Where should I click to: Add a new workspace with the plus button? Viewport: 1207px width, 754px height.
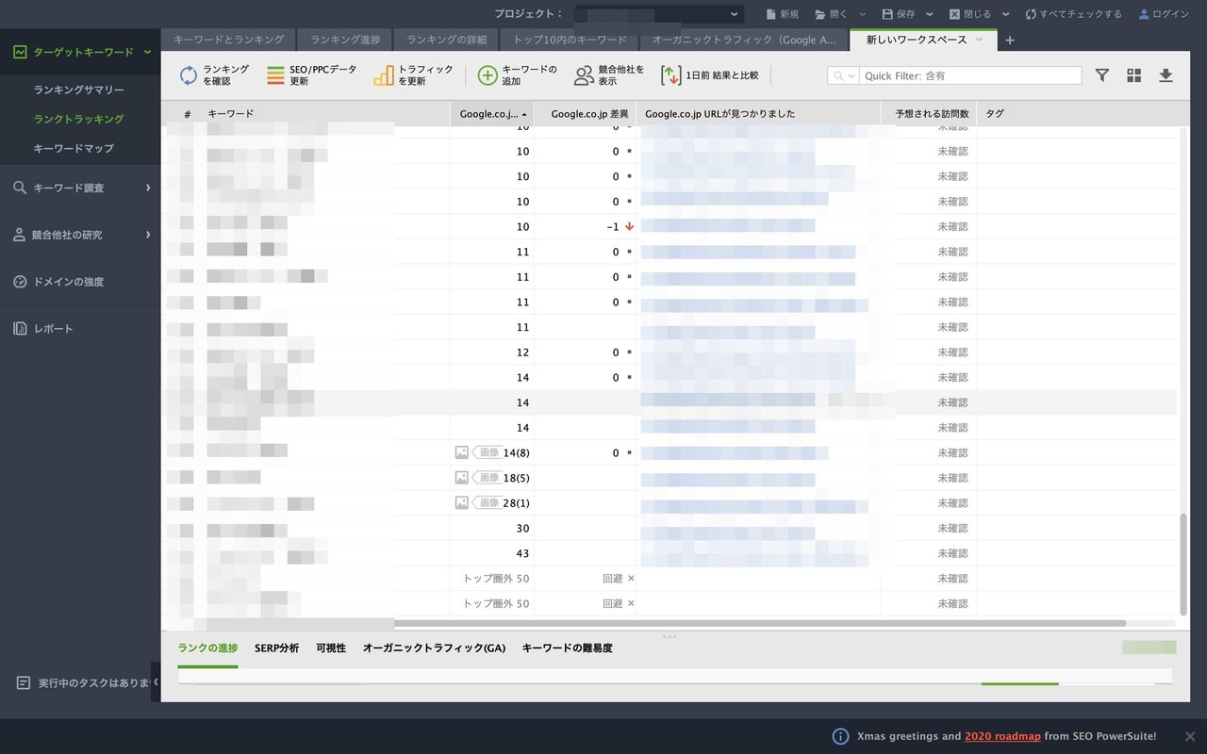tap(1010, 40)
